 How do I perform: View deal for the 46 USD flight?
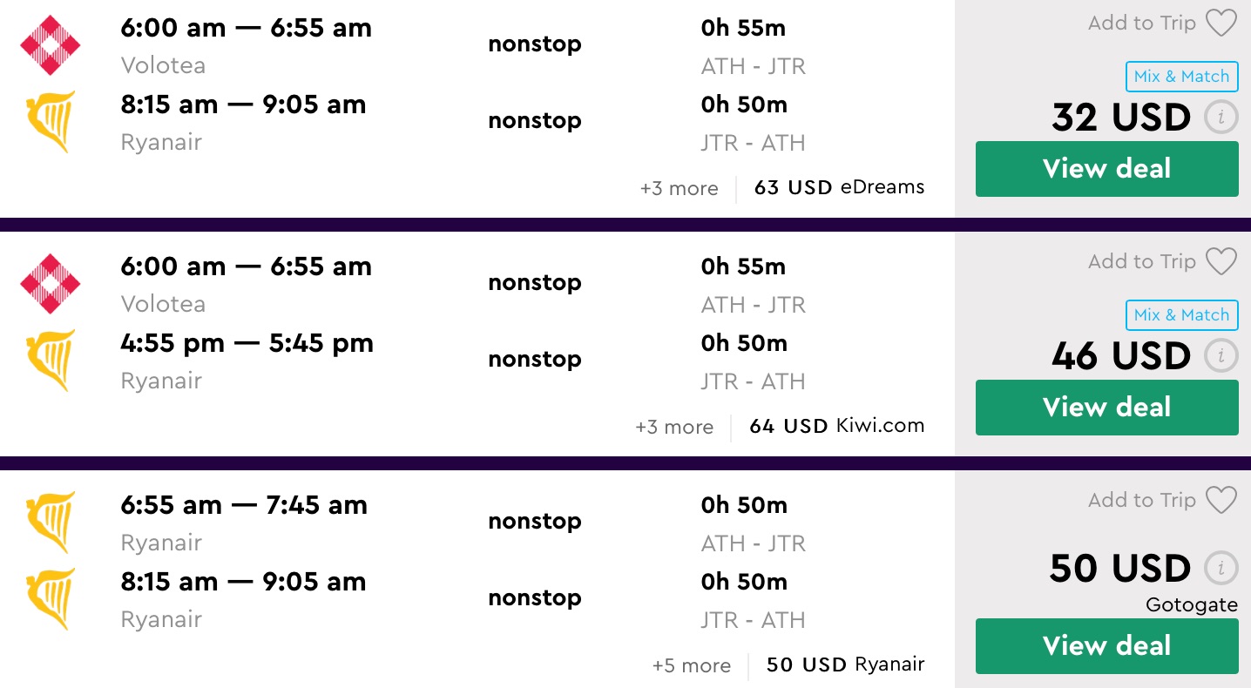coord(1106,408)
